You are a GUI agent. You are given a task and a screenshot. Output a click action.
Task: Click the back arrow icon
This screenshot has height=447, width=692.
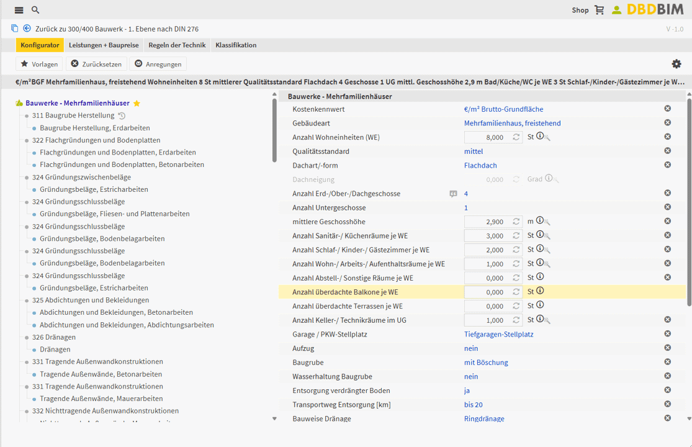click(x=27, y=28)
